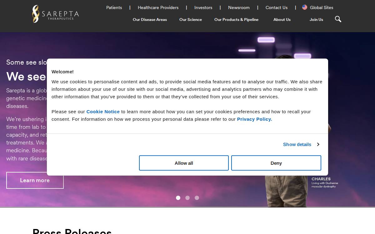Select the second carousel slide dot

(x=187, y=198)
